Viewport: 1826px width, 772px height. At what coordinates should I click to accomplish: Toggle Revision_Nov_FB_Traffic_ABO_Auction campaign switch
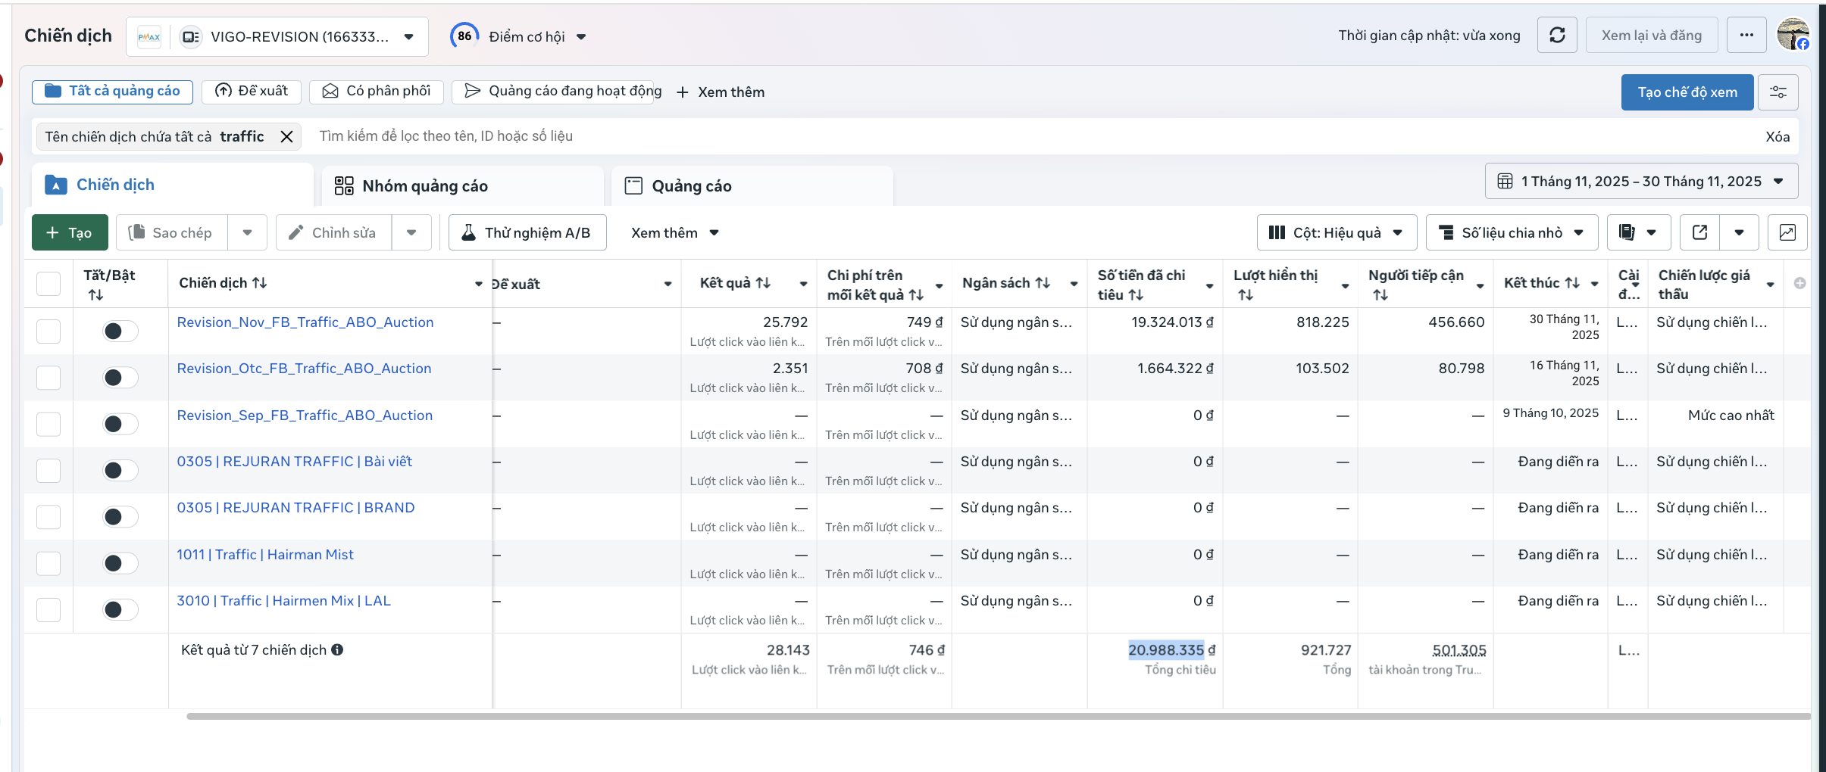(120, 331)
